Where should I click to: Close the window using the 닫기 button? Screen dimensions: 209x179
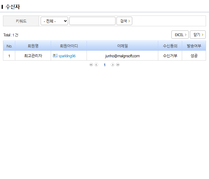tap(198, 35)
